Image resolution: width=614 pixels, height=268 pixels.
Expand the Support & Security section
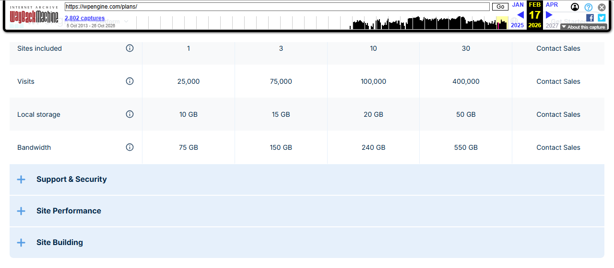tap(307, 179)
